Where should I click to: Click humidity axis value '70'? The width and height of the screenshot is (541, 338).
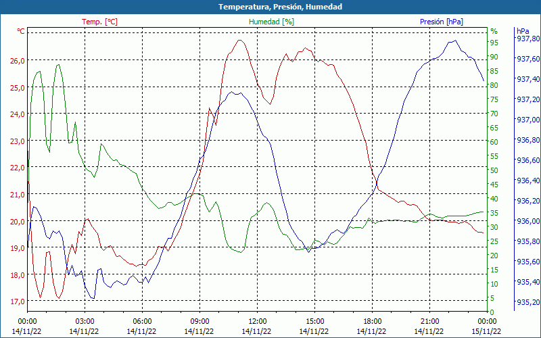point(494,114)
